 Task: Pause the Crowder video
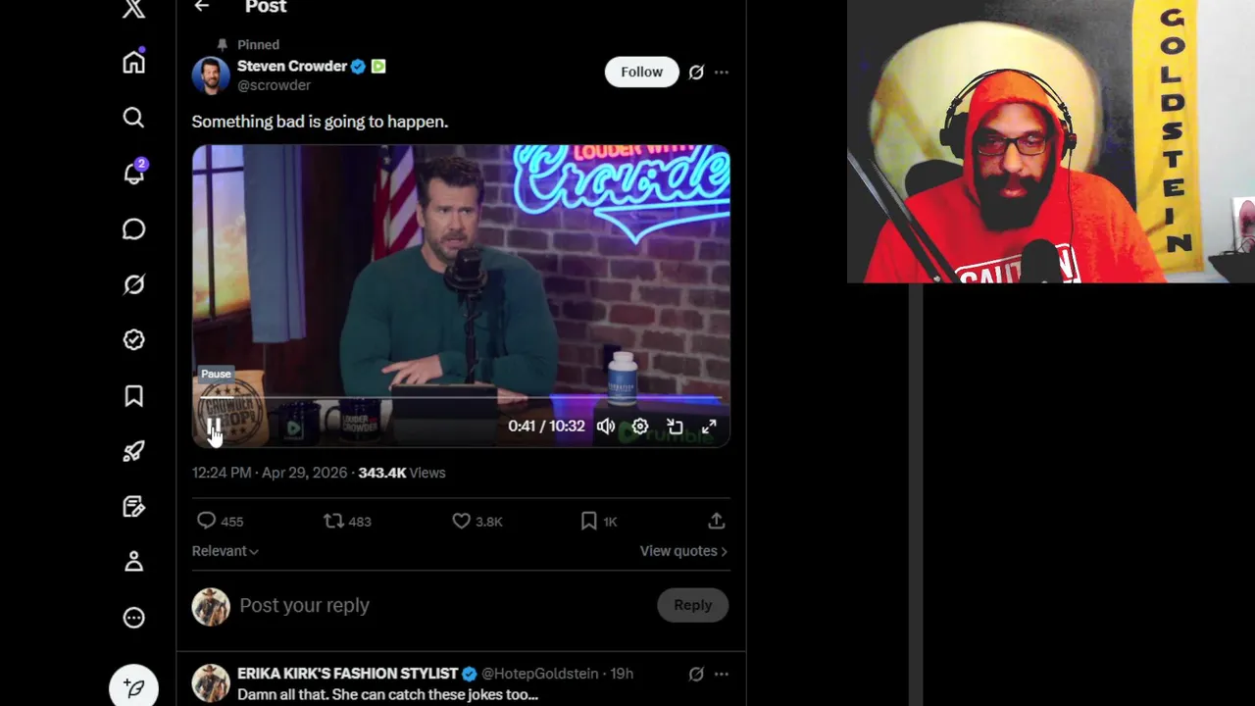click(214, 427)
